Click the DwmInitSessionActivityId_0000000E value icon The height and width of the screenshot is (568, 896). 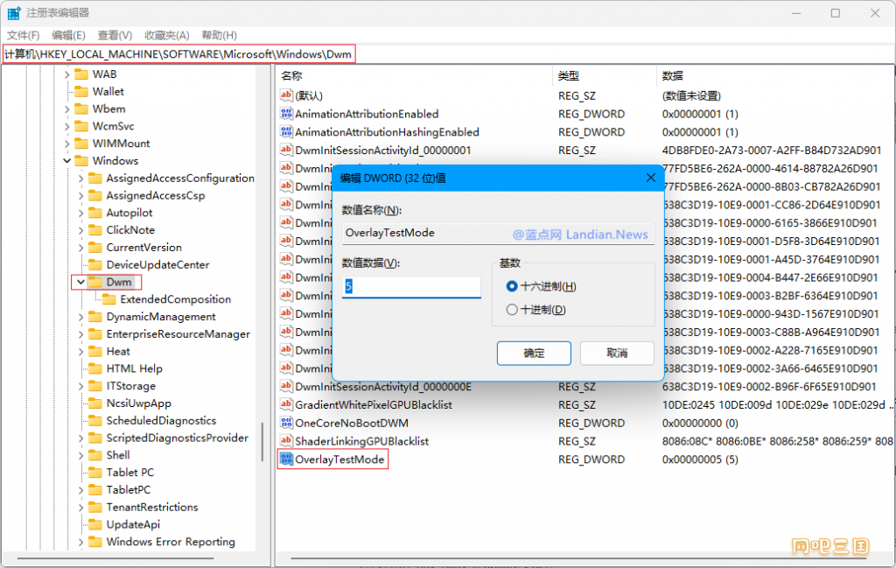(x=286, y=386)
